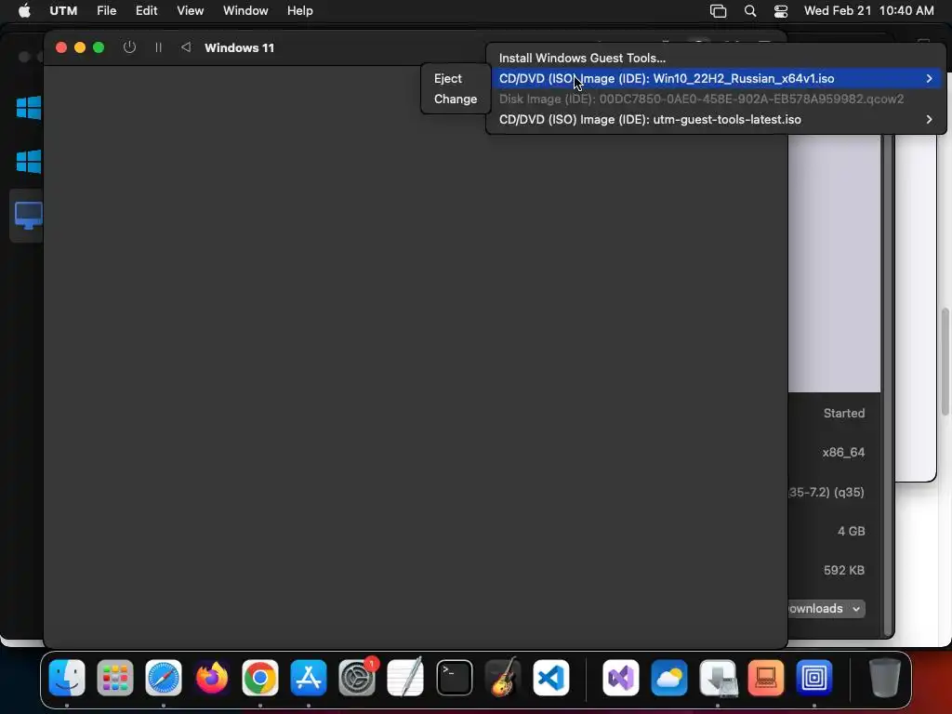Open the File menu
Image resolution: width=952 pixels, height=714 pixels.
tap(106, 11)
